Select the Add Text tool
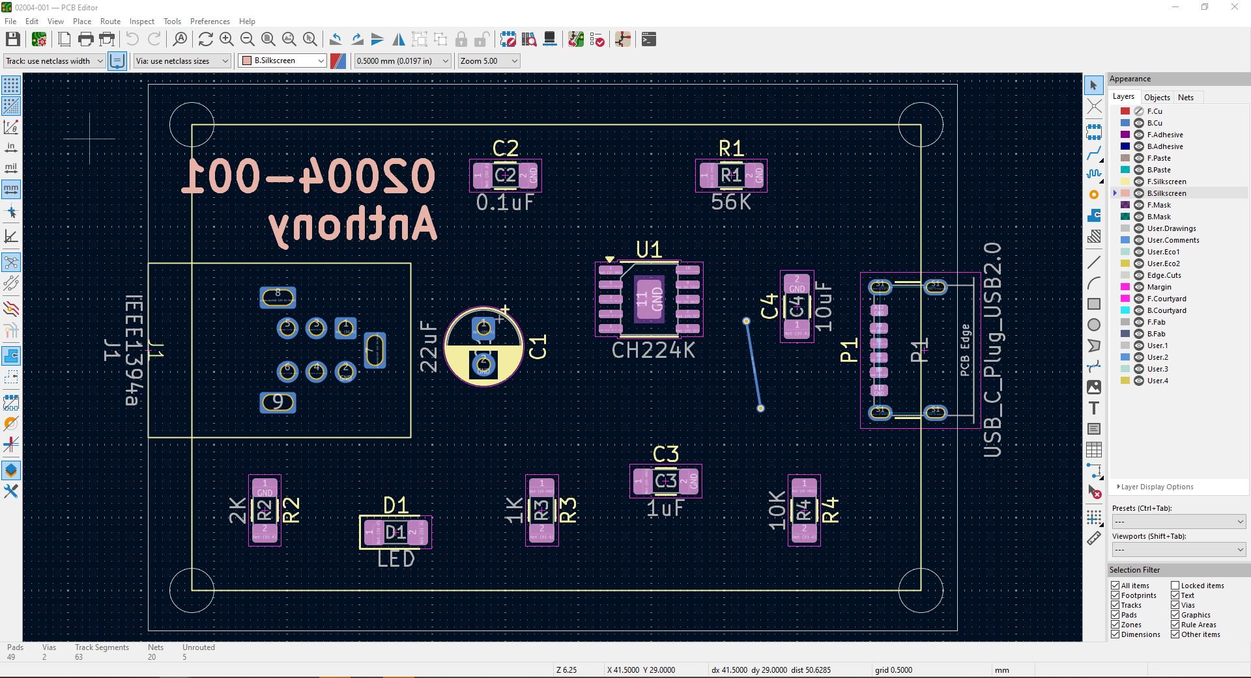The image size is (1251, 678). [1094, 409]
